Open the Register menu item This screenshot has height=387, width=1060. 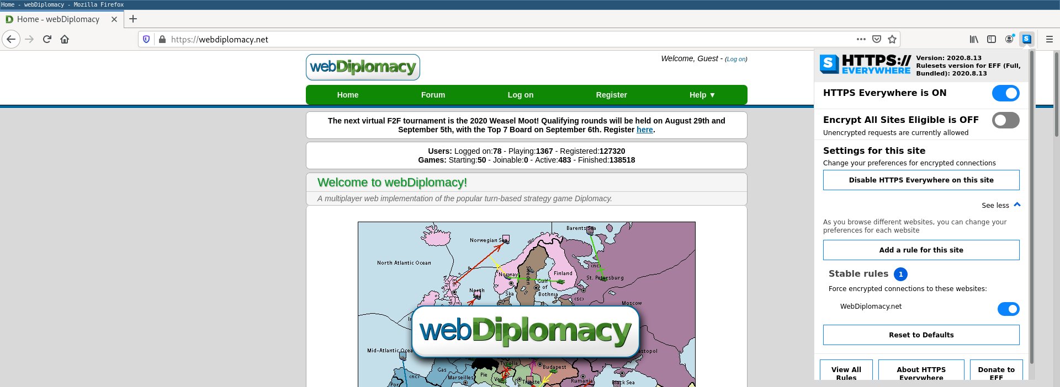point(611,95)
